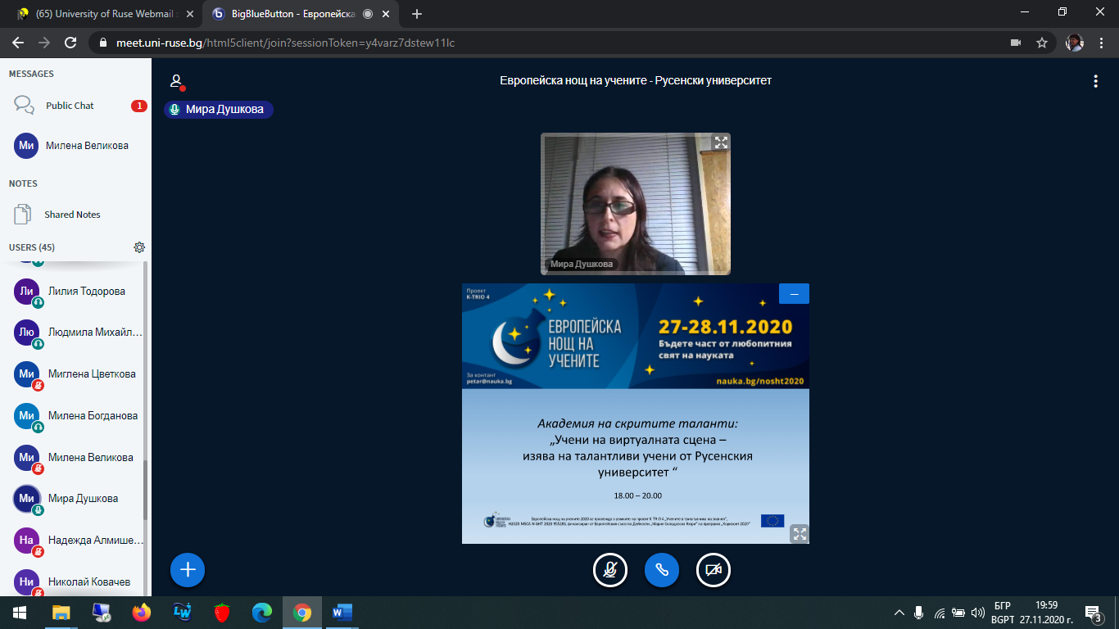Bookmark this page with star icon
The image size is (1119, 629).
pyautogui.click(x=1042, y=43)
